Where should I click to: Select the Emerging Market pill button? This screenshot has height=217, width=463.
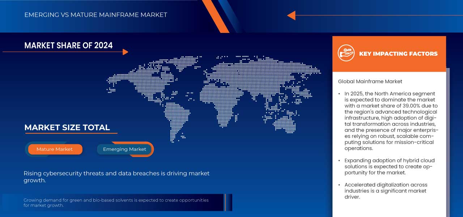click(124, 149)
